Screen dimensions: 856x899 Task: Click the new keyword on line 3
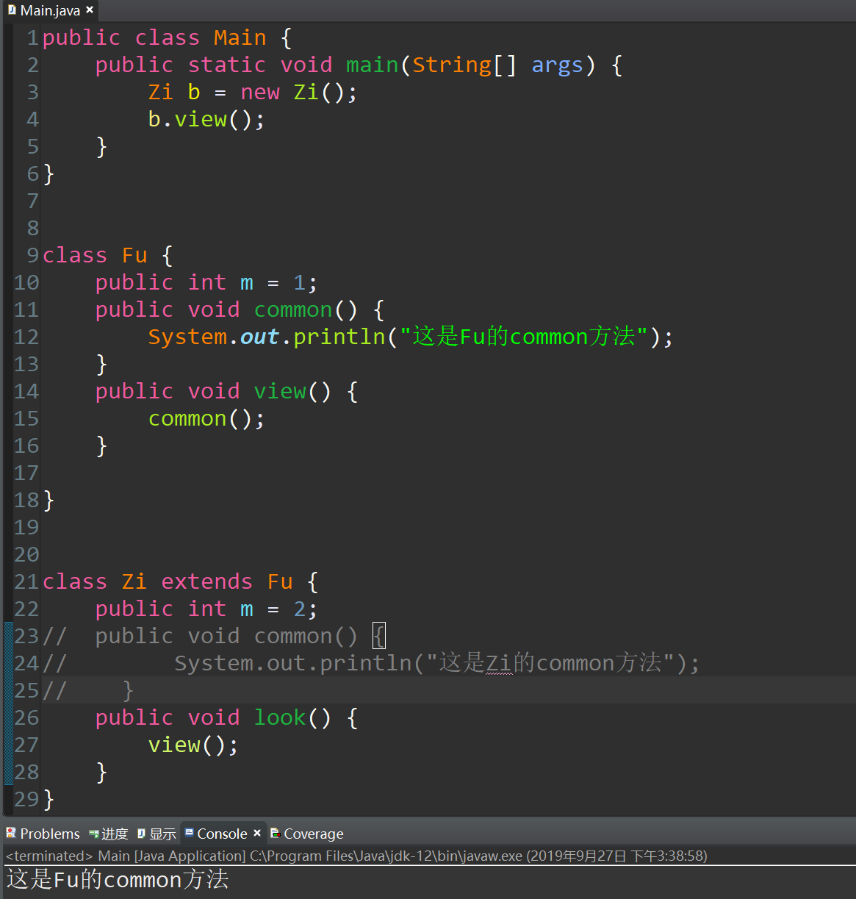pos(260,92)
